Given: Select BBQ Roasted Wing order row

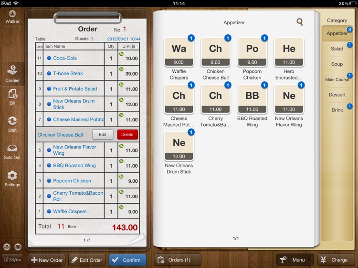Looking at the screenshot, I should click(x=87, y=166).
